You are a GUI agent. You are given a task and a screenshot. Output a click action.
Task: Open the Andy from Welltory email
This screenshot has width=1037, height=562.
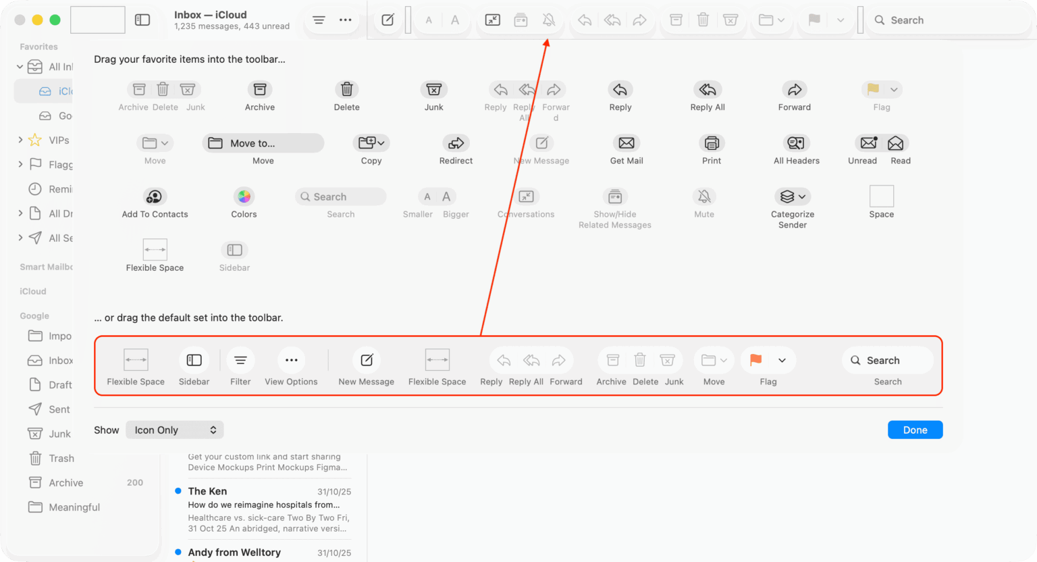264,553
